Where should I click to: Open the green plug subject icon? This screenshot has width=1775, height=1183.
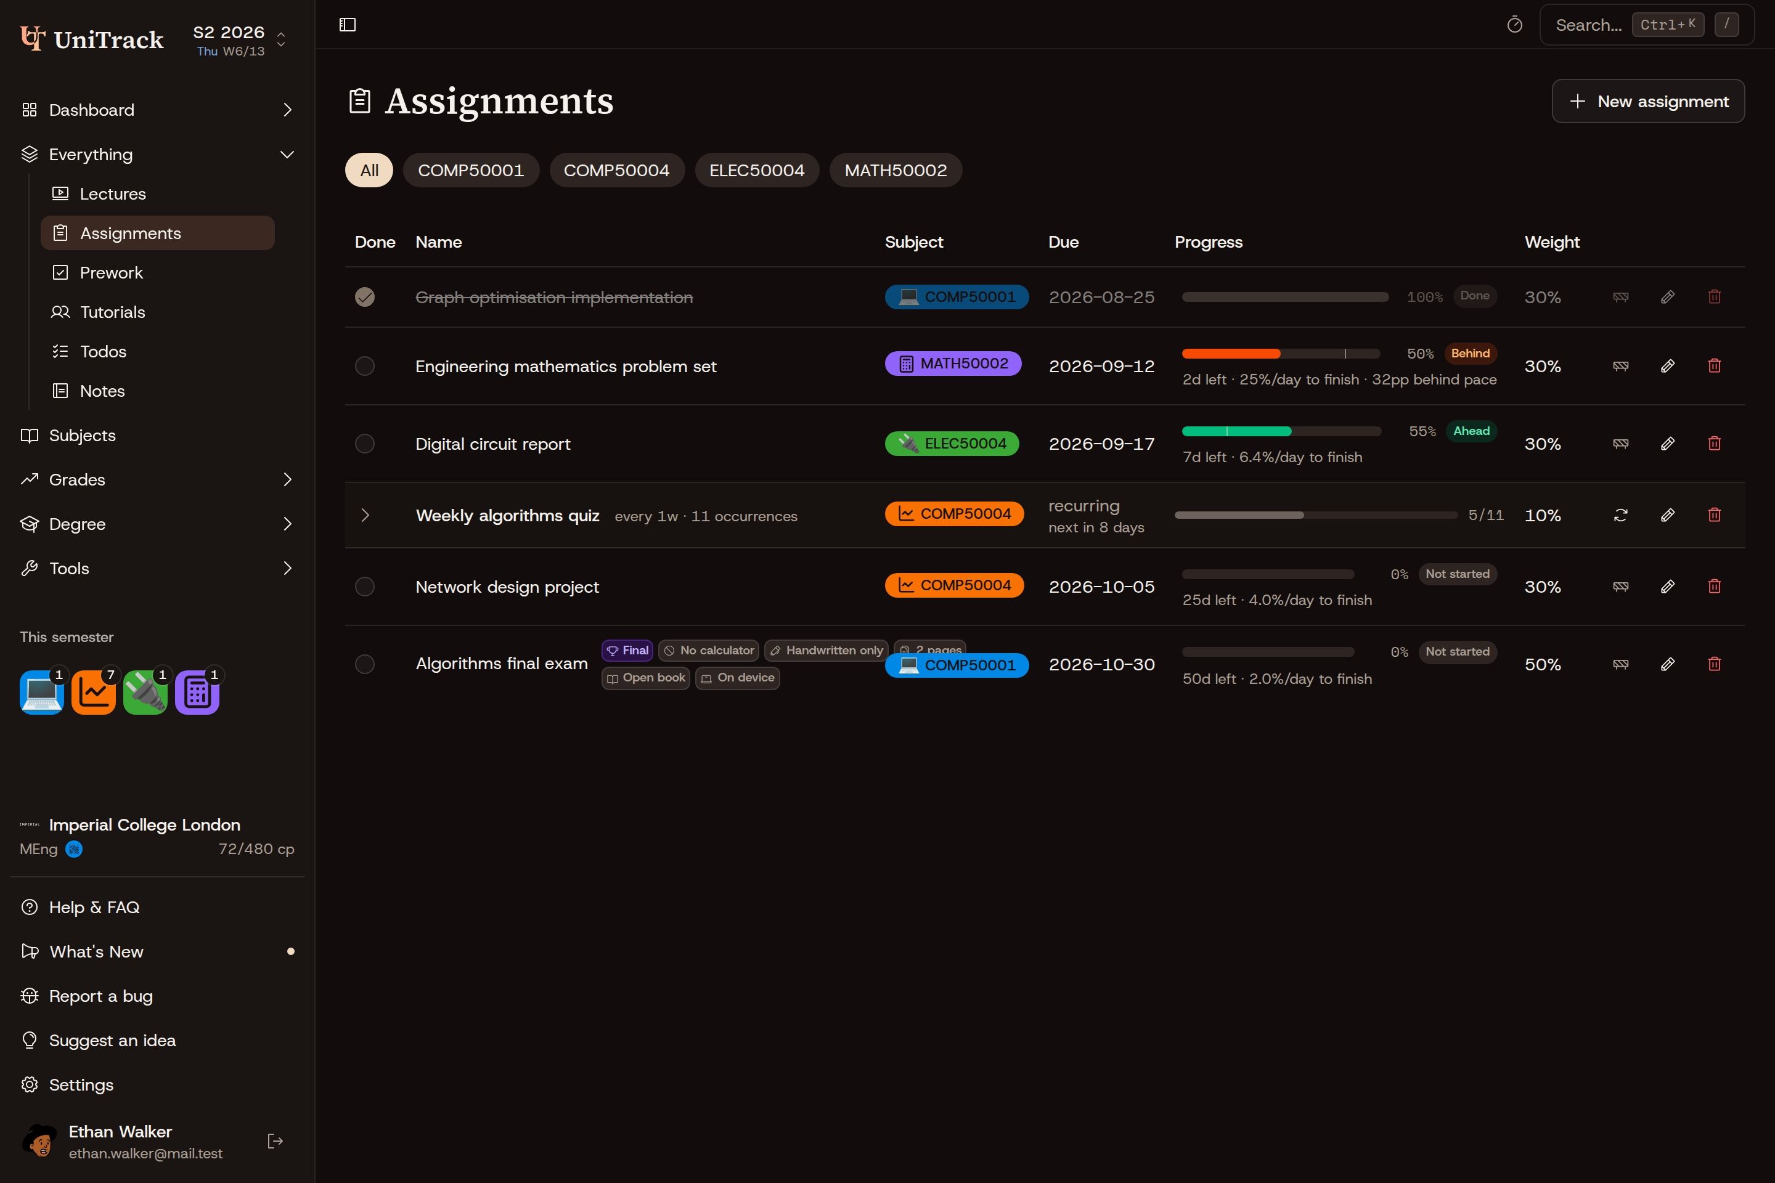(145, 692)
